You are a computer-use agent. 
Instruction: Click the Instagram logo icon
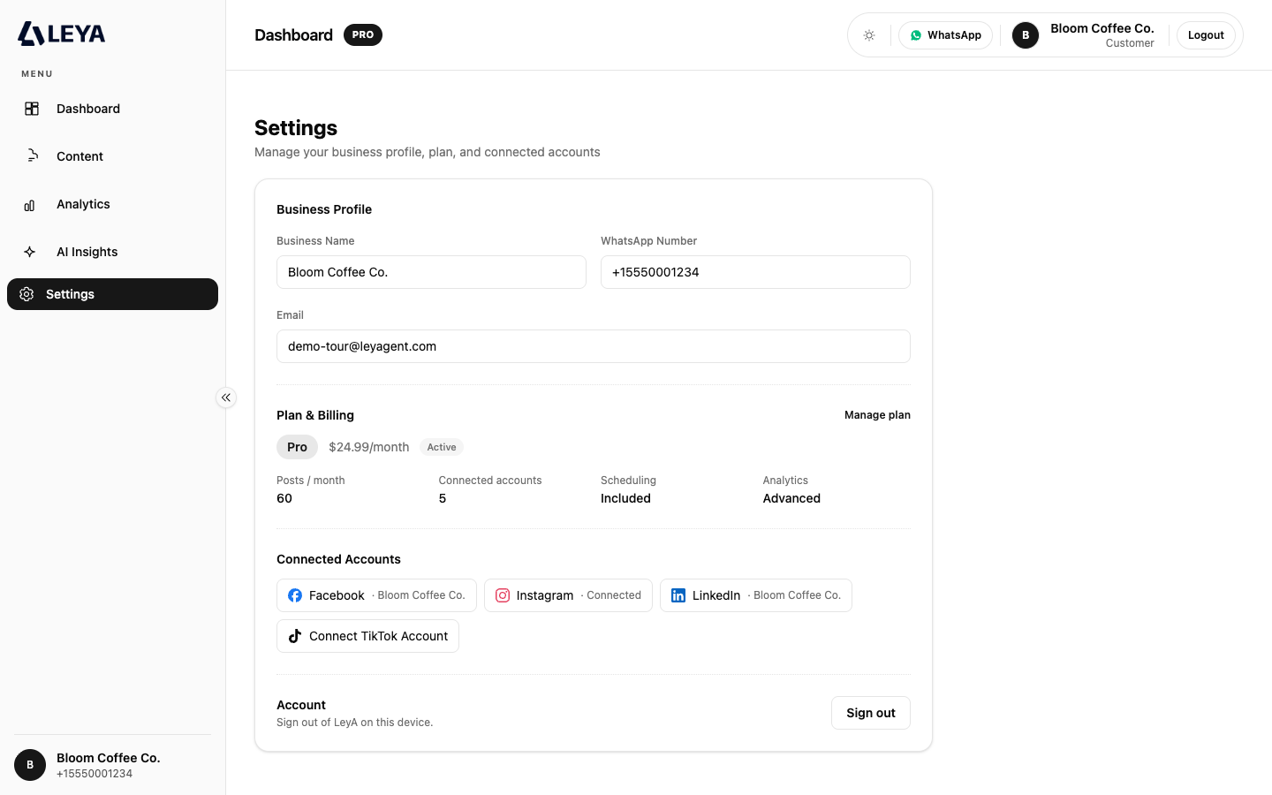coord(503,595)
